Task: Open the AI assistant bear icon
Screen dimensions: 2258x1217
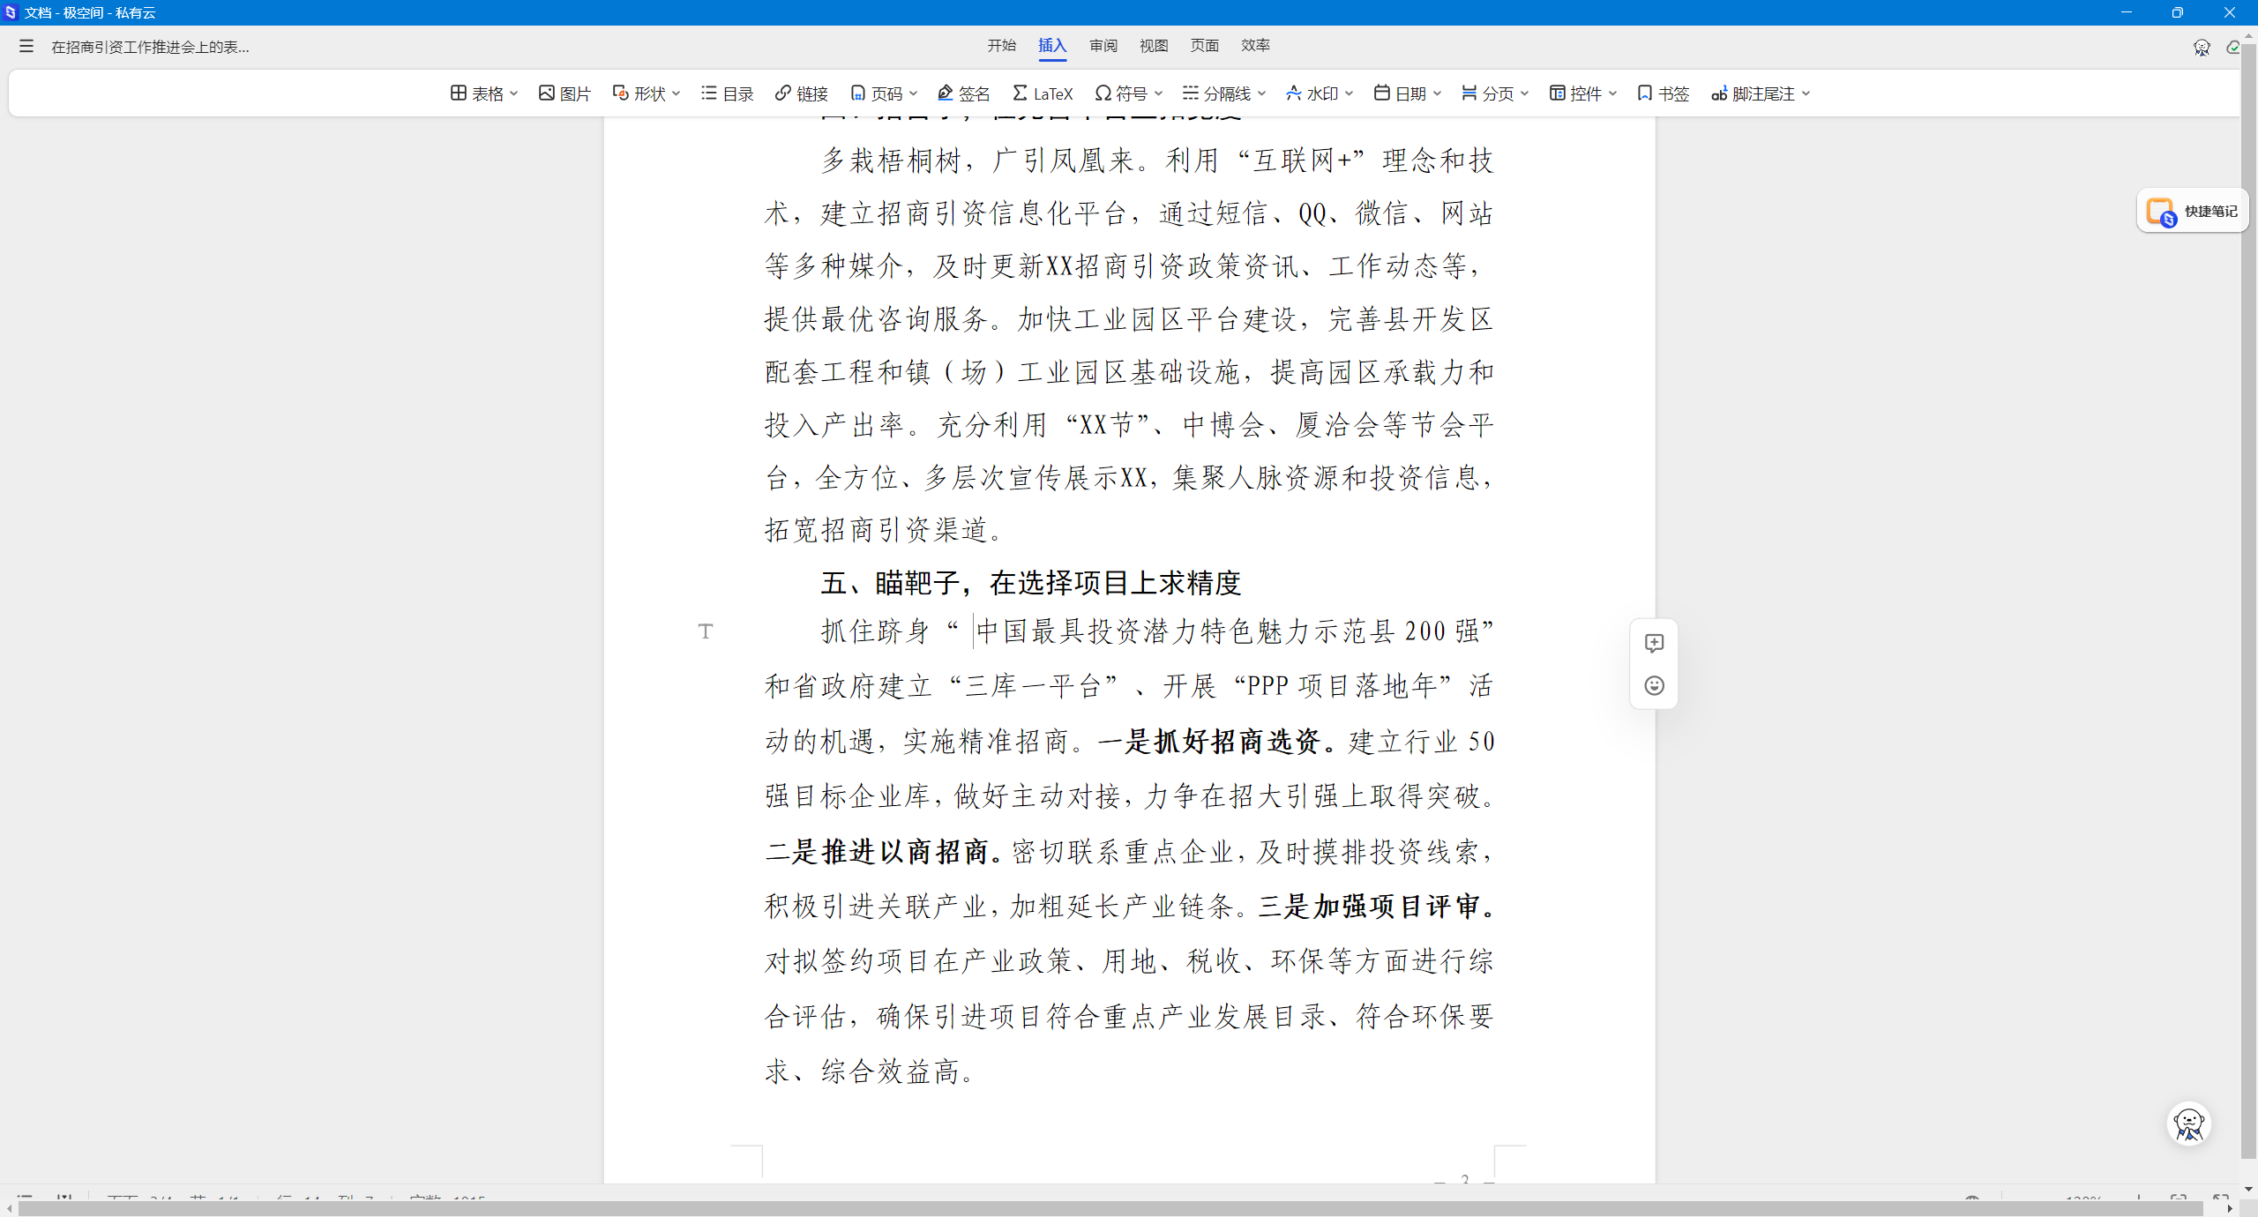Action: pos(2188,1124)
